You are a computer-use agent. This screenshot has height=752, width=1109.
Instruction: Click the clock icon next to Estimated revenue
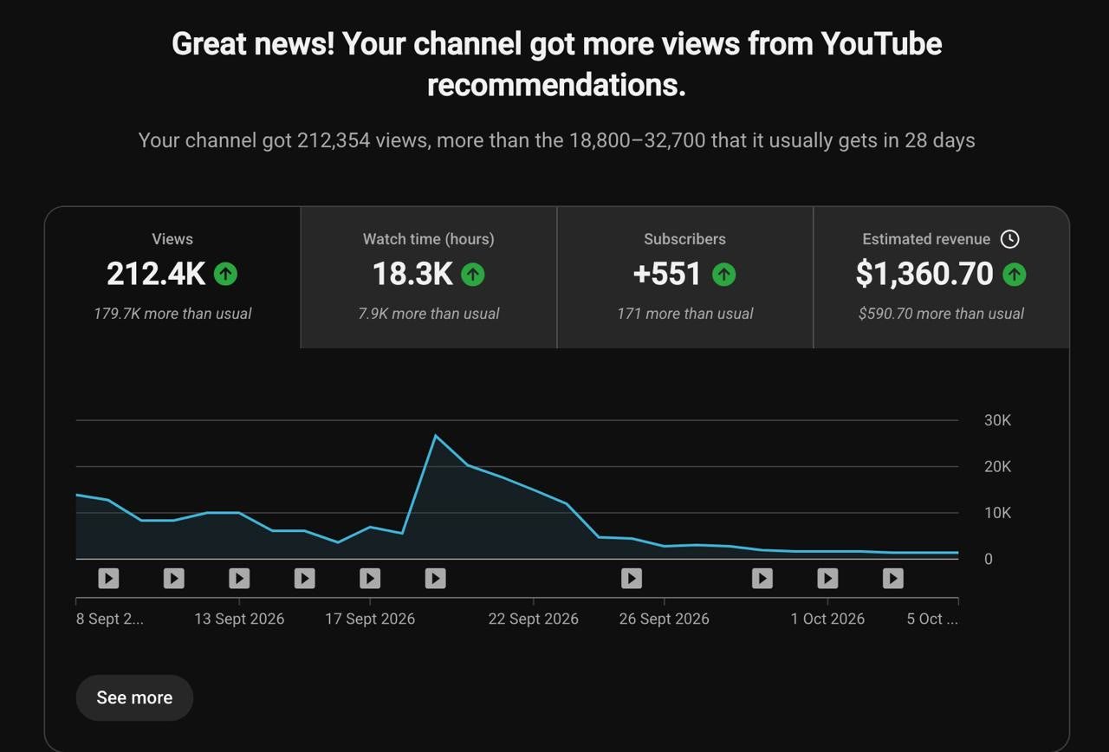tap(1009, 239)
